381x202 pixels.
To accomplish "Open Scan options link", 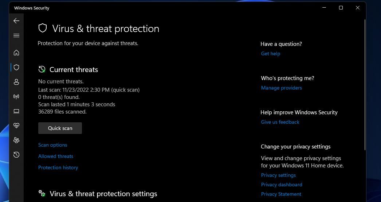I will (x=53, y=145).
